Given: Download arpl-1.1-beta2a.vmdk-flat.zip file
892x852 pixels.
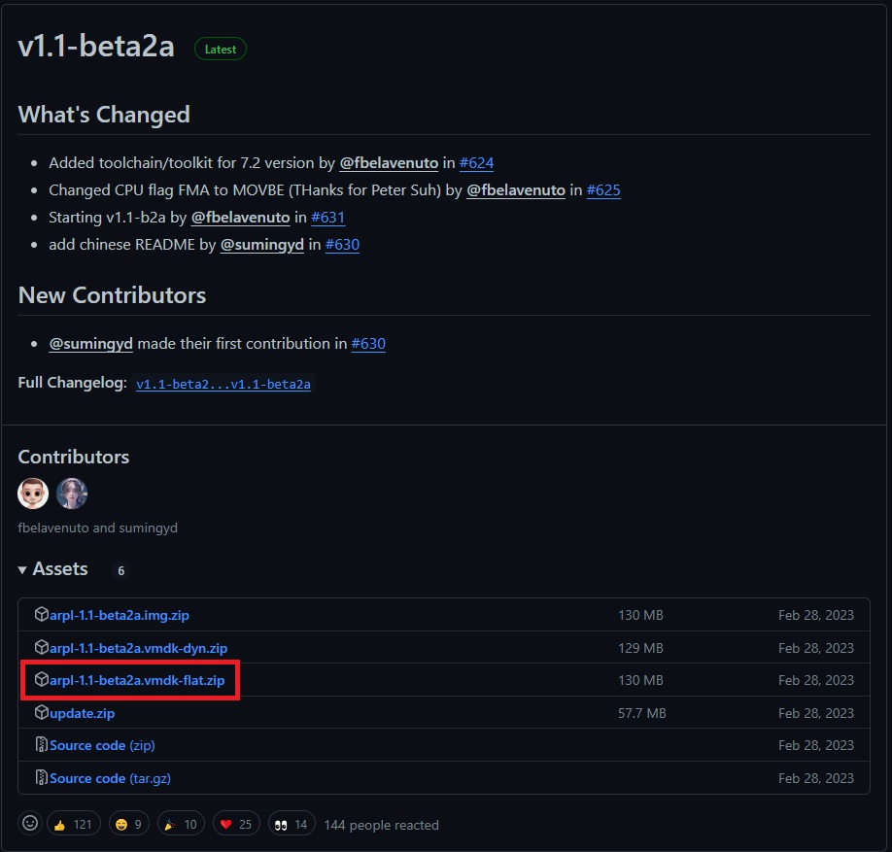Looking at the screenshot, I should coord(136,680).
